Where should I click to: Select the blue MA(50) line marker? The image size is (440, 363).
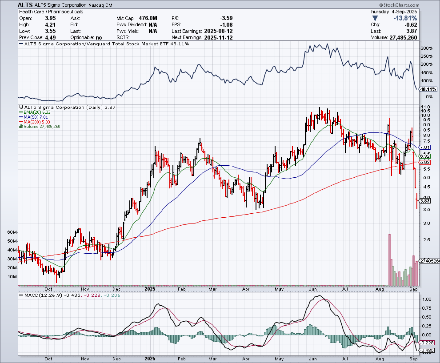coord(22,116)
